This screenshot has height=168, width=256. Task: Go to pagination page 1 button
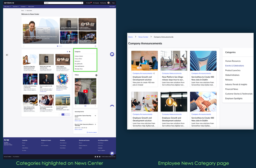63,115
